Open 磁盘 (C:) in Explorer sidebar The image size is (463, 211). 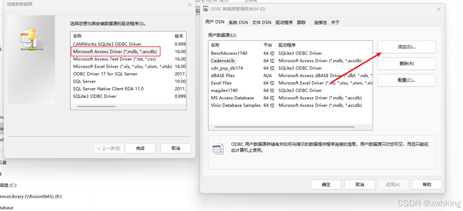8,185
